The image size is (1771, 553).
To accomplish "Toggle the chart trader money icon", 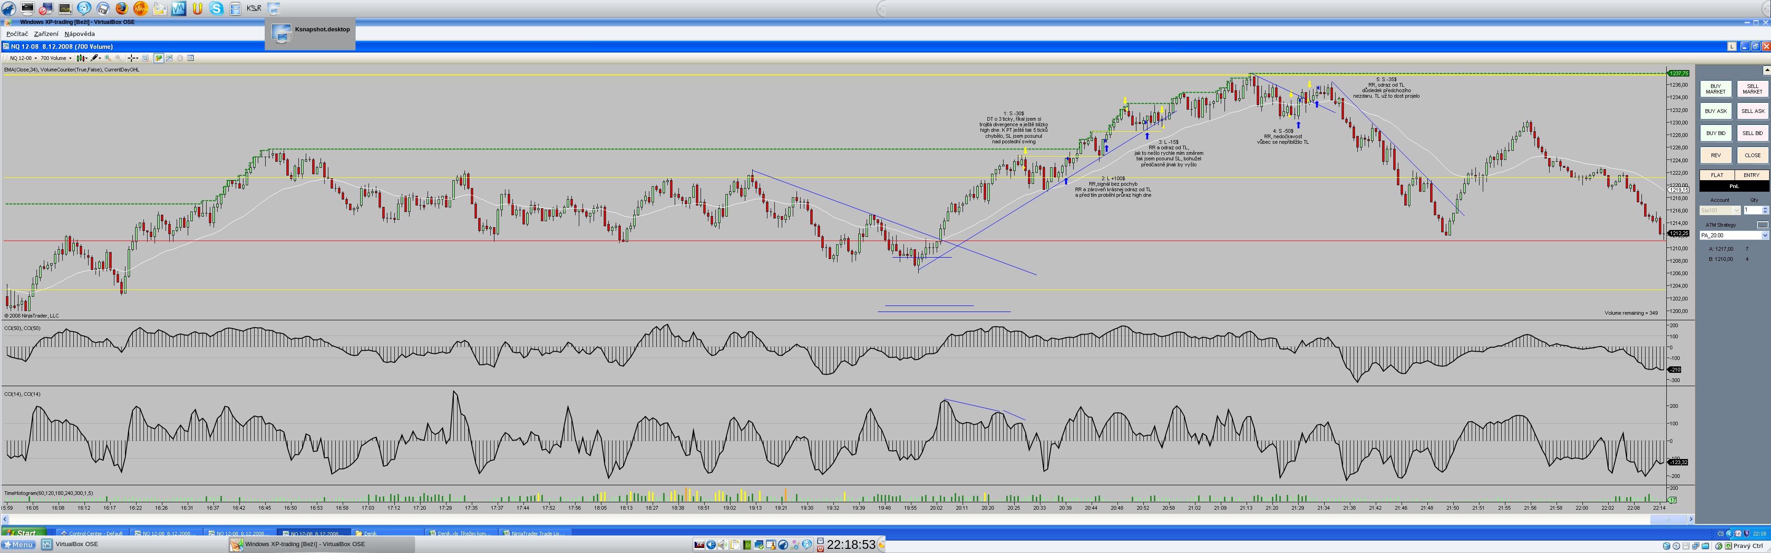I will tap(159, 59).
